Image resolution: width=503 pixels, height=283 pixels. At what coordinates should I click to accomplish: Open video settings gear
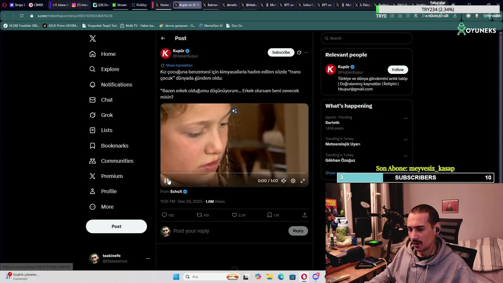pyautogui.click(x=293, y=181)
